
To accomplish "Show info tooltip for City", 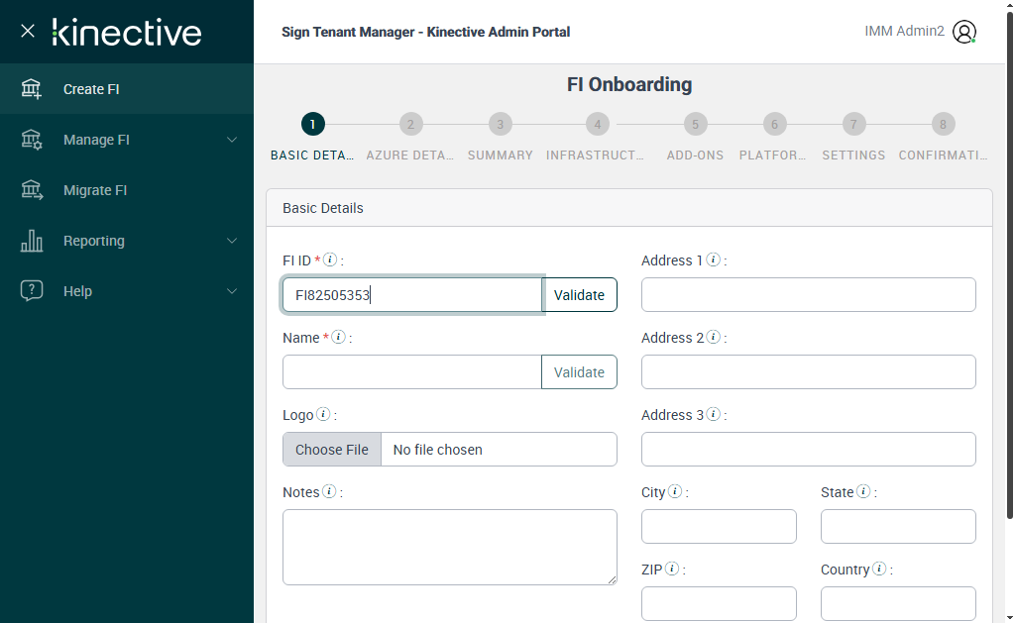I will coord(674,491).
